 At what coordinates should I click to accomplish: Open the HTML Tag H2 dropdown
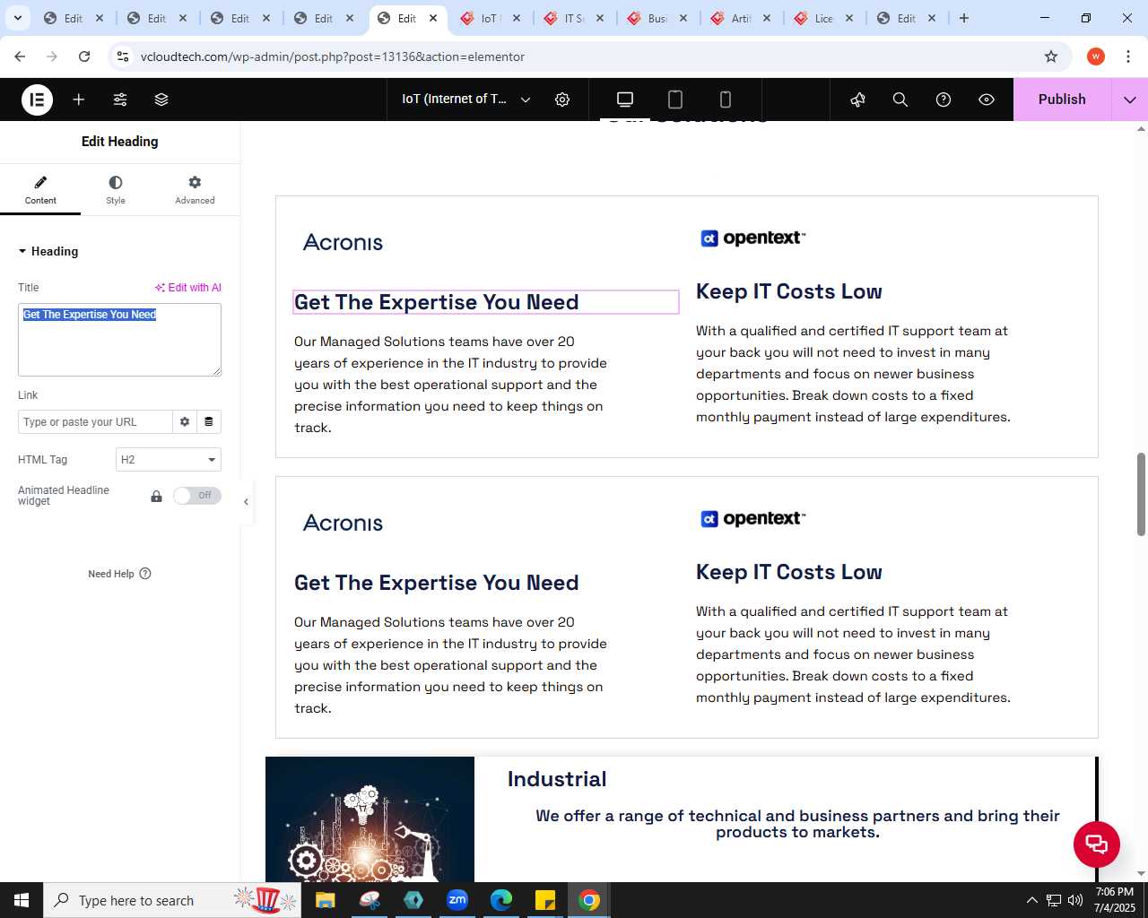click(169, 460)
